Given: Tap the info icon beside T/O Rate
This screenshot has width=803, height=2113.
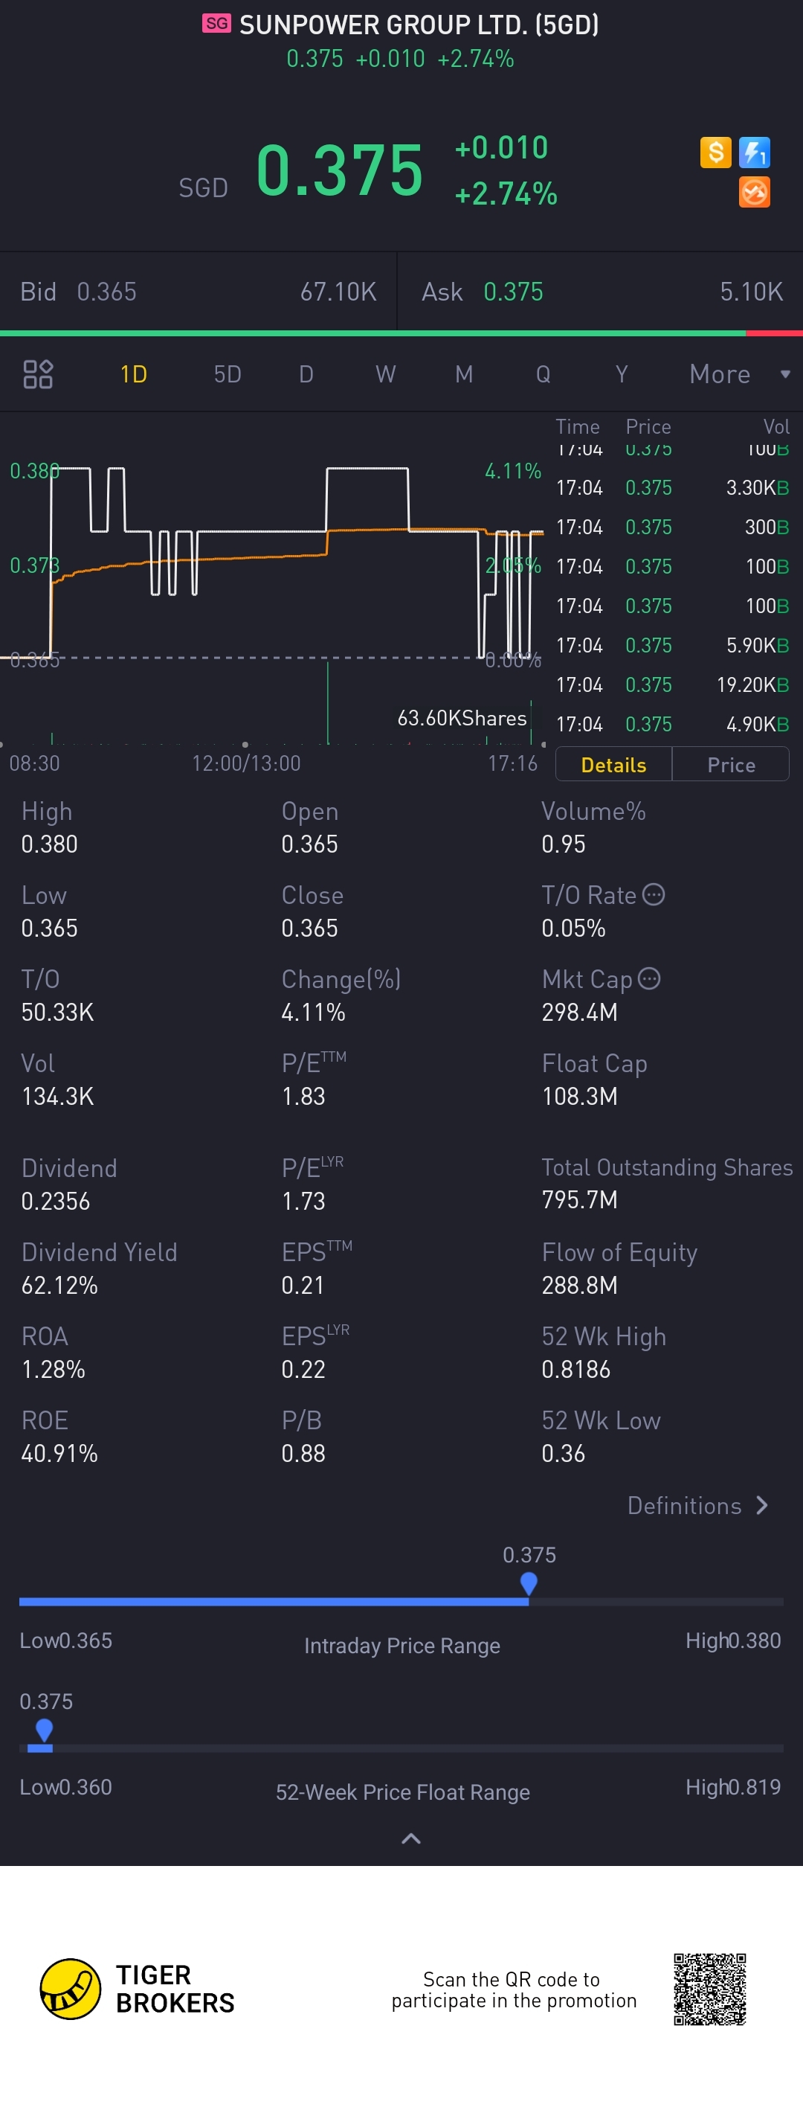Looking at the screenshot, I should (x=653, y=894).
